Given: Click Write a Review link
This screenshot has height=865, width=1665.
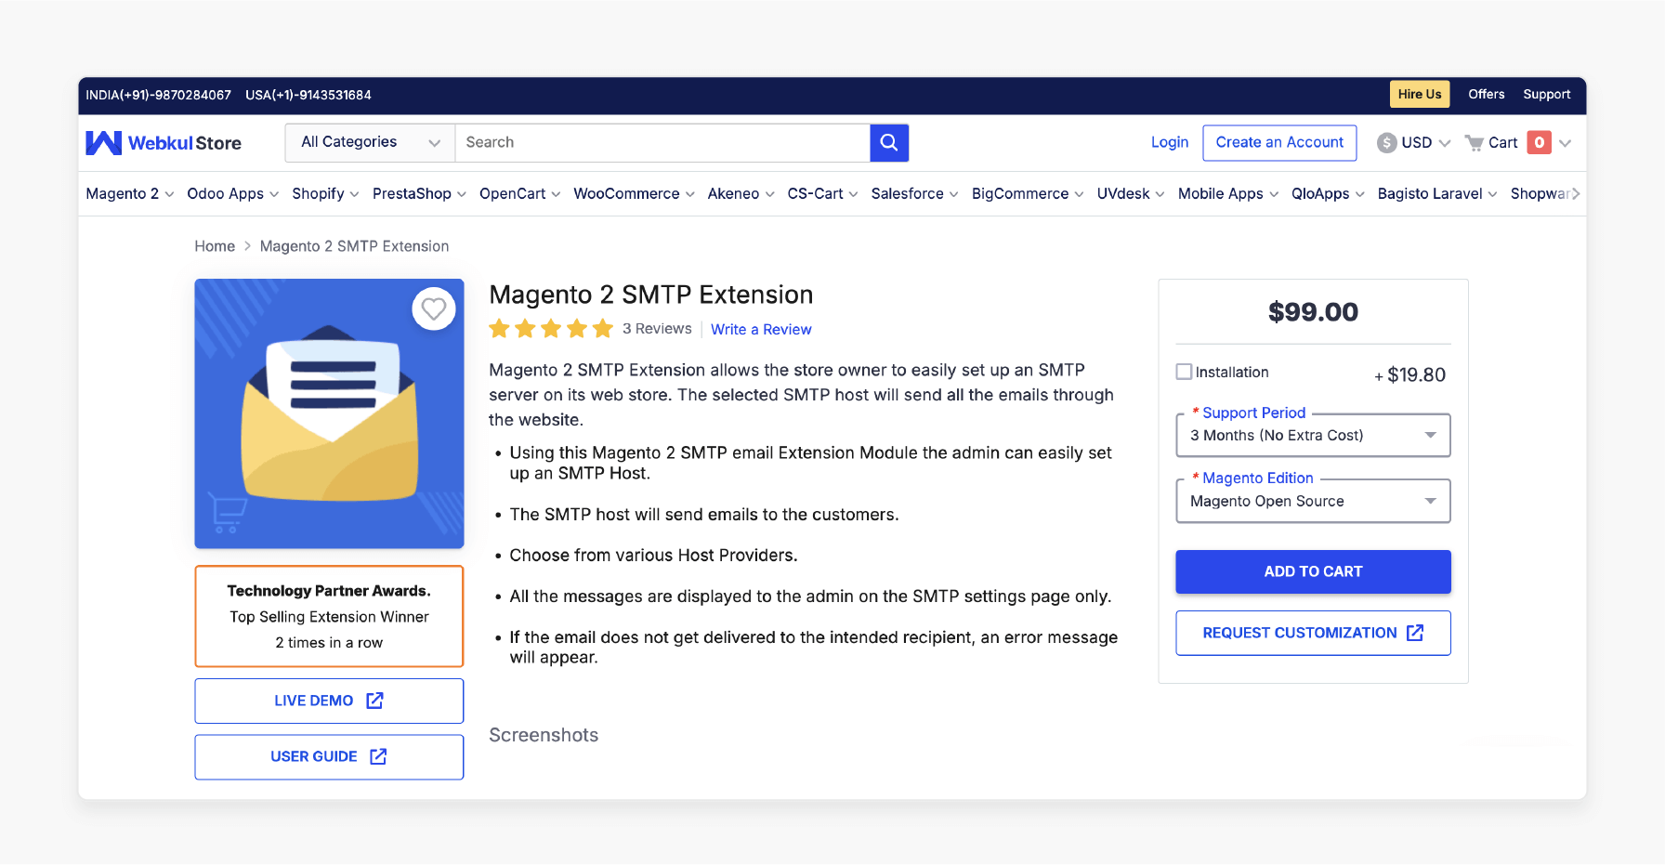Looking at the screenshot, I should click(x=761, y=329).
